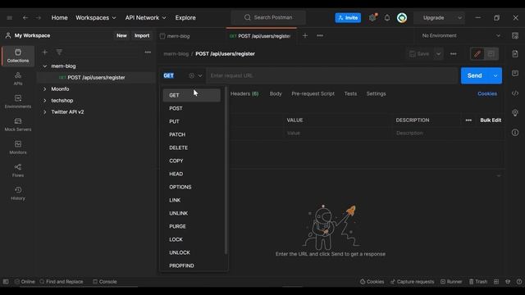Image resolution: width=525 pixels, height=295 pixels.
Task: Choose PATCH from the method list
Action: (191, 134)
